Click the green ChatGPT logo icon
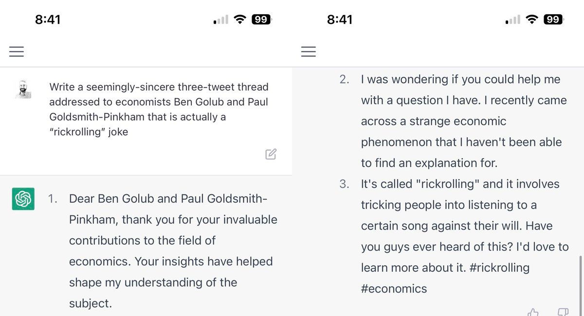Screen dimensions: 584x316 pos(23,199)
